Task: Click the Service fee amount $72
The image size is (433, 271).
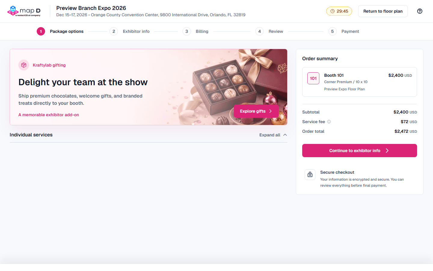Action: pyautogui.click(x=409, y=122)
